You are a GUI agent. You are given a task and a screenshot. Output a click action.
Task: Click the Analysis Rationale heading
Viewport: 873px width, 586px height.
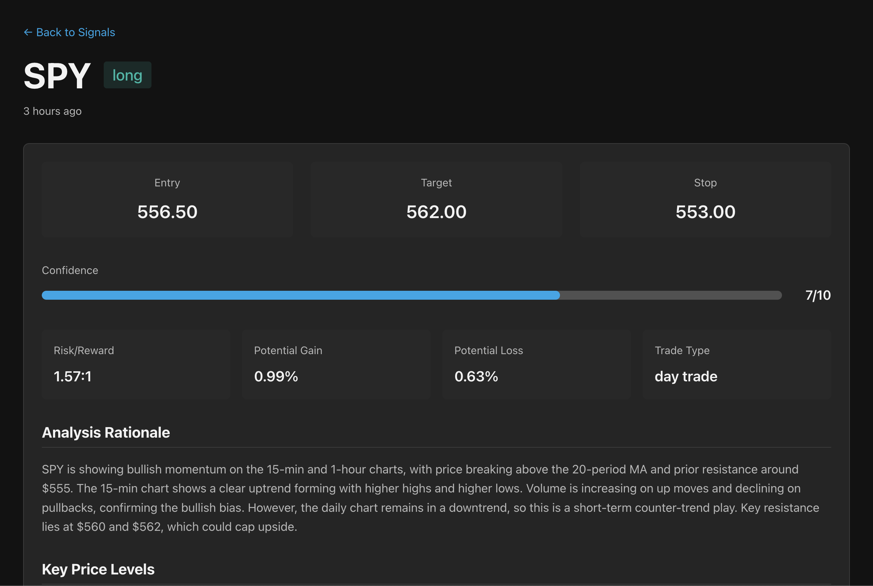point(106,432)
